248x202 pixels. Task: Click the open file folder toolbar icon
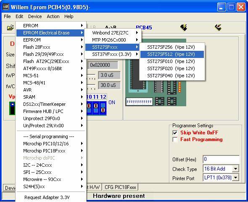pyautogui.click(x=10, y=28)
